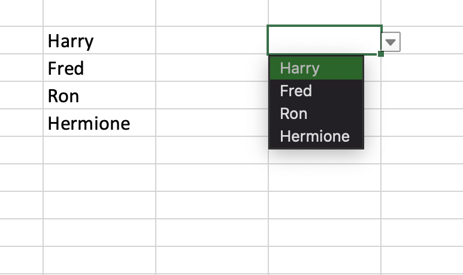The height and width of the screenshot is (275, 463).
Task: Select the sheet cell containing Hermione
Action: 99,123
